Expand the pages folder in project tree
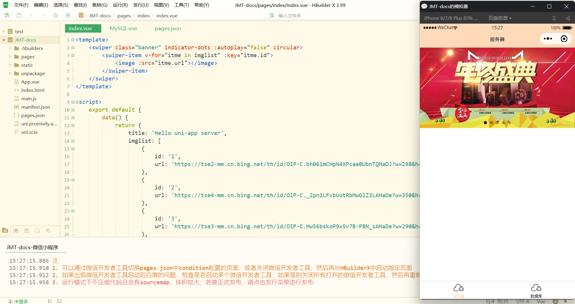Image resolution: width=575 pixels, height=304 pixels. (x=10, y=57)
